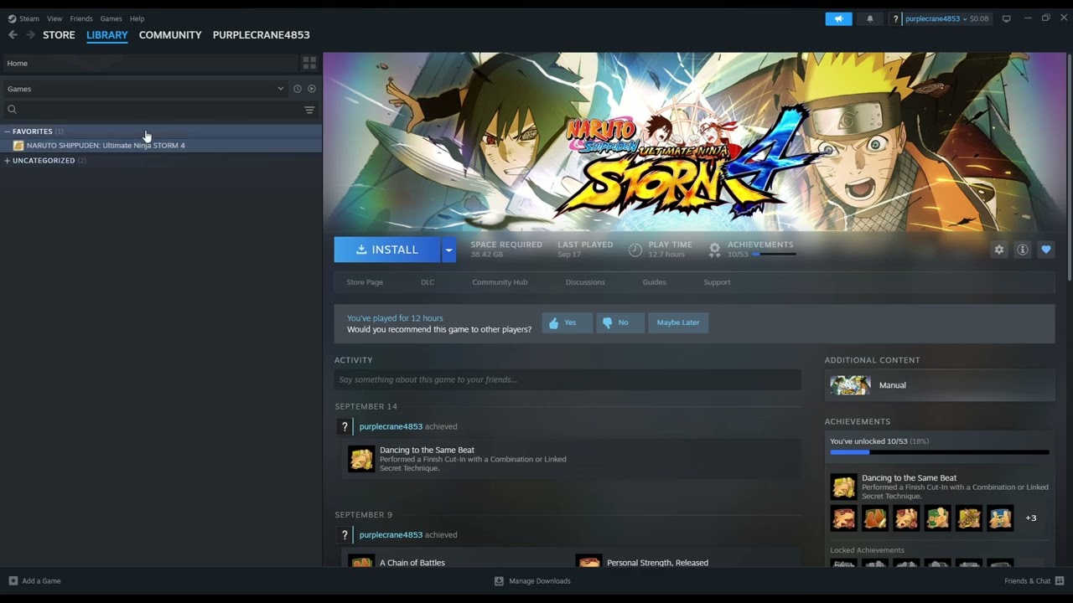This screenshot has height=603, width=1073.
Task: Click Personal Strength, Released achievement icon
Action: click(x=589, y=560)
